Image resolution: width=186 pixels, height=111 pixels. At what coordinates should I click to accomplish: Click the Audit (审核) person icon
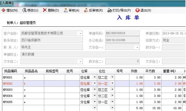[x=66, y=10]
